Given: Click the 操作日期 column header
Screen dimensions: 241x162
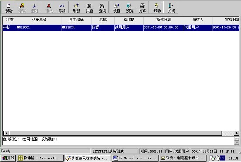Looking at the screenshot, I should tap(164, 20).
